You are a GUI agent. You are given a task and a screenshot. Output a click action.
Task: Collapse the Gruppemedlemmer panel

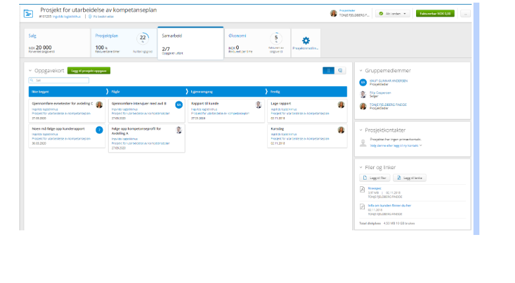[361, 70]
